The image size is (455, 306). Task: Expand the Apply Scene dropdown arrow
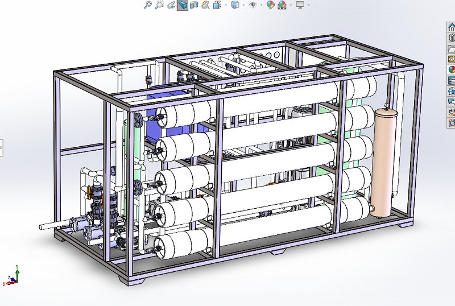pyautogui.click(x=289, y=5)
